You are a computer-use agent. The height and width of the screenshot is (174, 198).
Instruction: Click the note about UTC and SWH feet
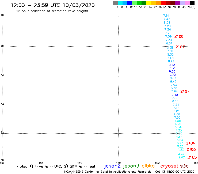[x=56, y=166]
